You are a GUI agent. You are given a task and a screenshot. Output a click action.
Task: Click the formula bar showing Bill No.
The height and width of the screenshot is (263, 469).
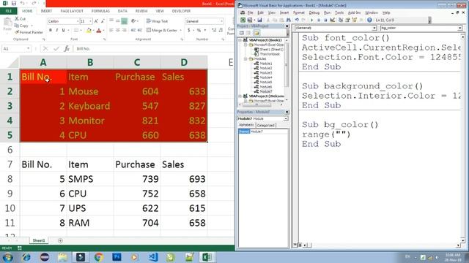click(x=153, y=49)
